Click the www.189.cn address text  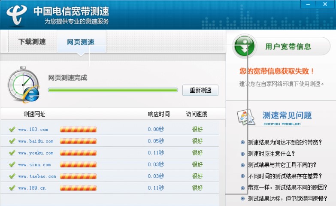tap(32, 188)
